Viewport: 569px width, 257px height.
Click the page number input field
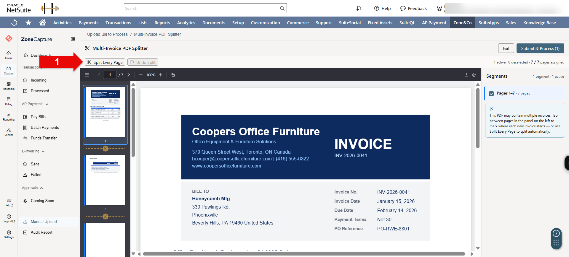110,75
